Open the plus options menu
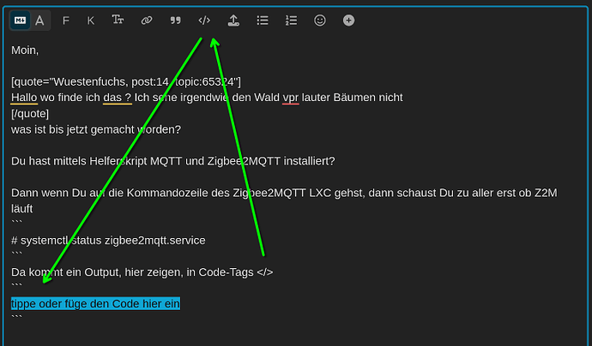The height and width of the screenshot is (346, 592). pos(348,21)
